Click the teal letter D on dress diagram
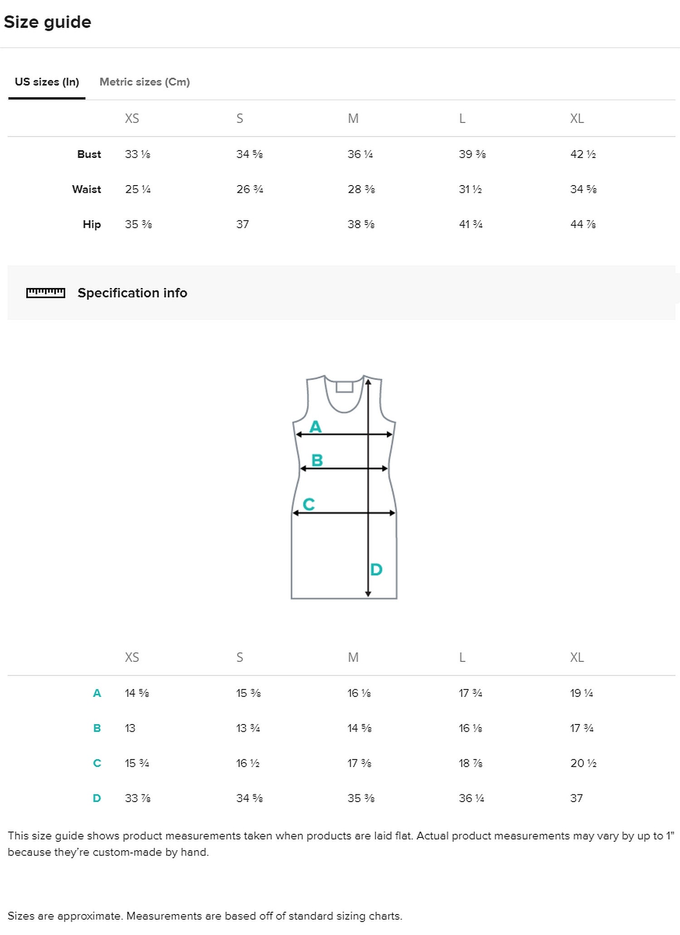Viewport: 680px width, 935px height. (x=376, y=569)
